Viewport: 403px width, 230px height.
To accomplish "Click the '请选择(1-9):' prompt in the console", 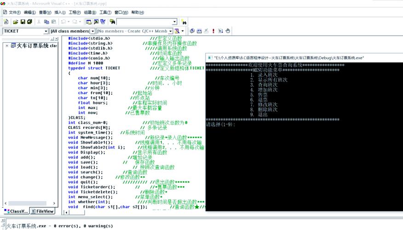I will pos(220,125).
